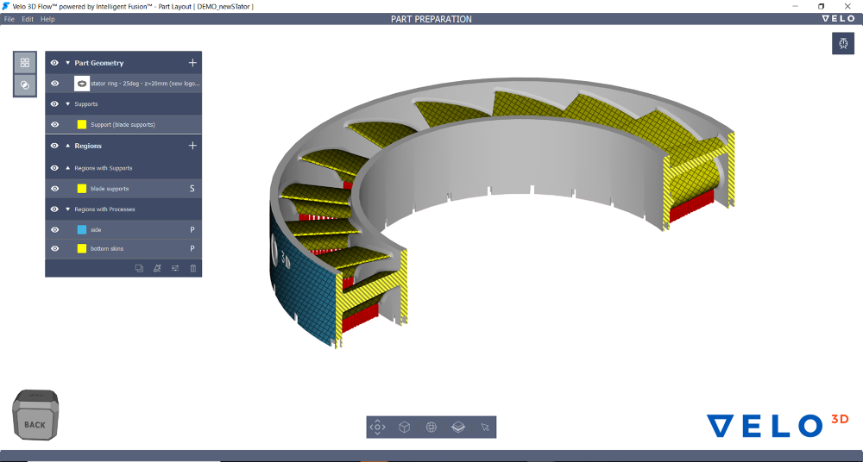This screenshot has width=863, height=462.
Task: Hide the bottom skins region
Action: point(54,248)
